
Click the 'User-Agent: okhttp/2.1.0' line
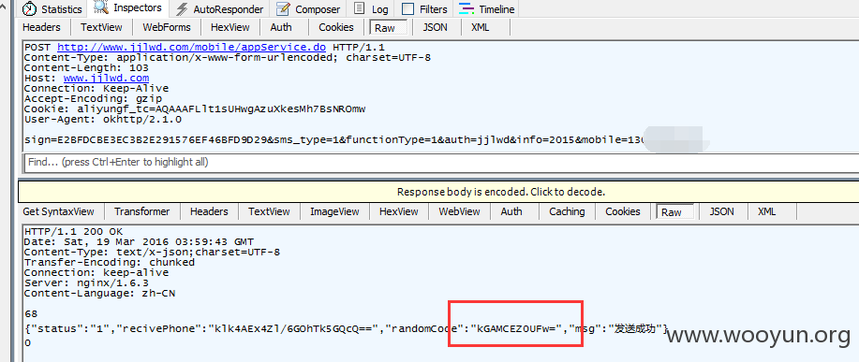tap(103, 119)
